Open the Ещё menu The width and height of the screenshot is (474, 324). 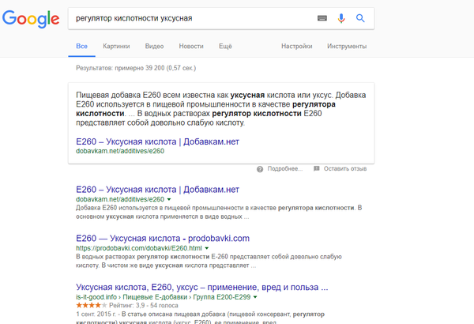225,47
